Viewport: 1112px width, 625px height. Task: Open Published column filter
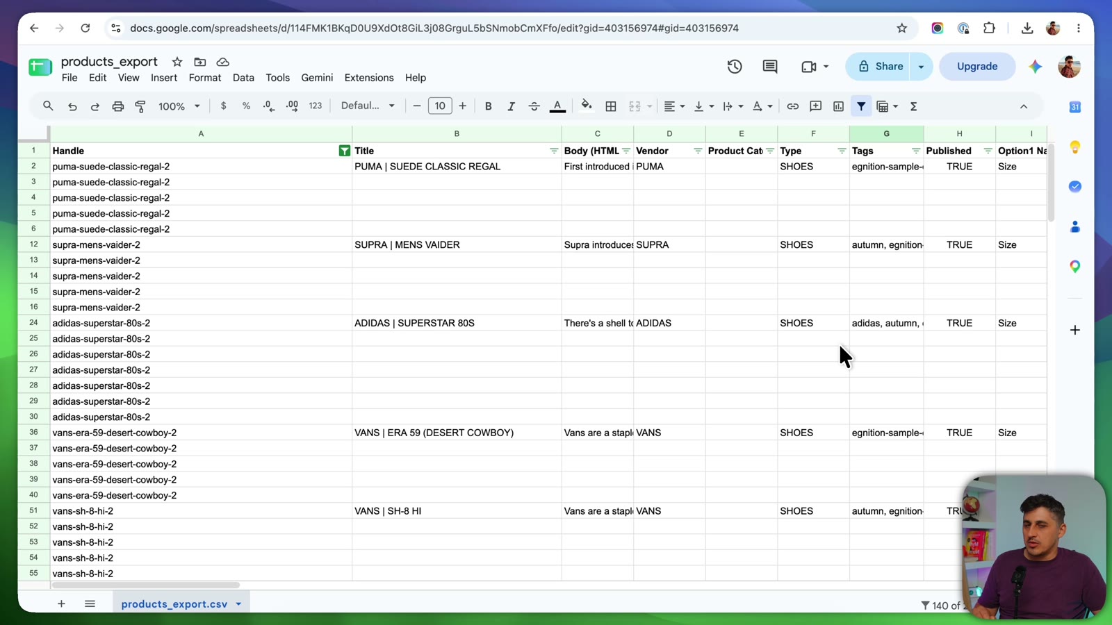988,151
